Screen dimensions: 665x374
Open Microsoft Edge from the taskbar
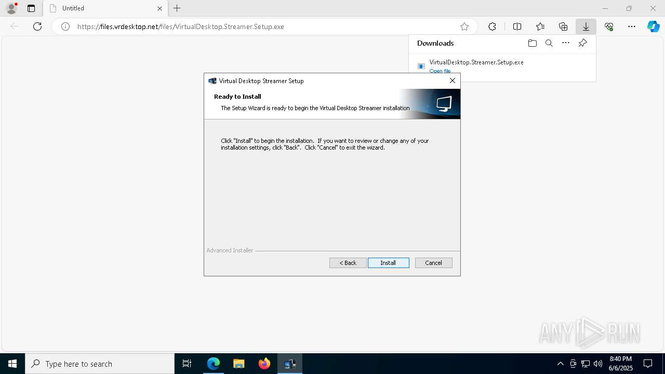pyautogui.click(x=214, y=364)
